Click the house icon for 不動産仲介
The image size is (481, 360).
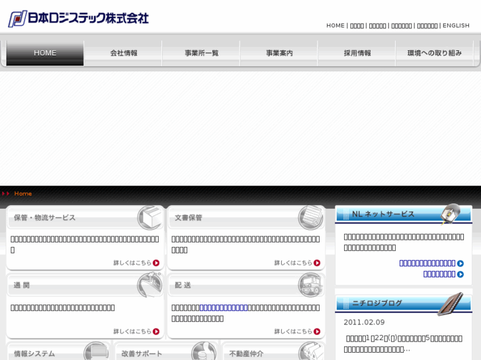(x=311, y=351)
